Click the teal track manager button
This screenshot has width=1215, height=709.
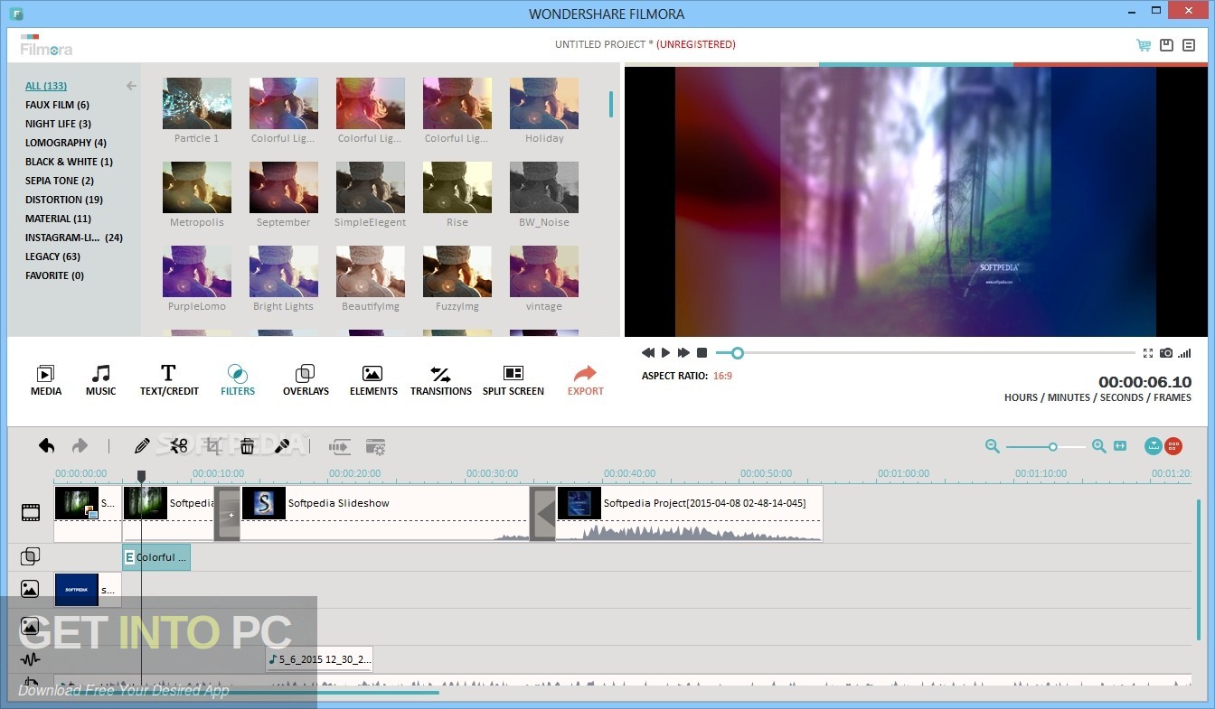click(1153, 445)
